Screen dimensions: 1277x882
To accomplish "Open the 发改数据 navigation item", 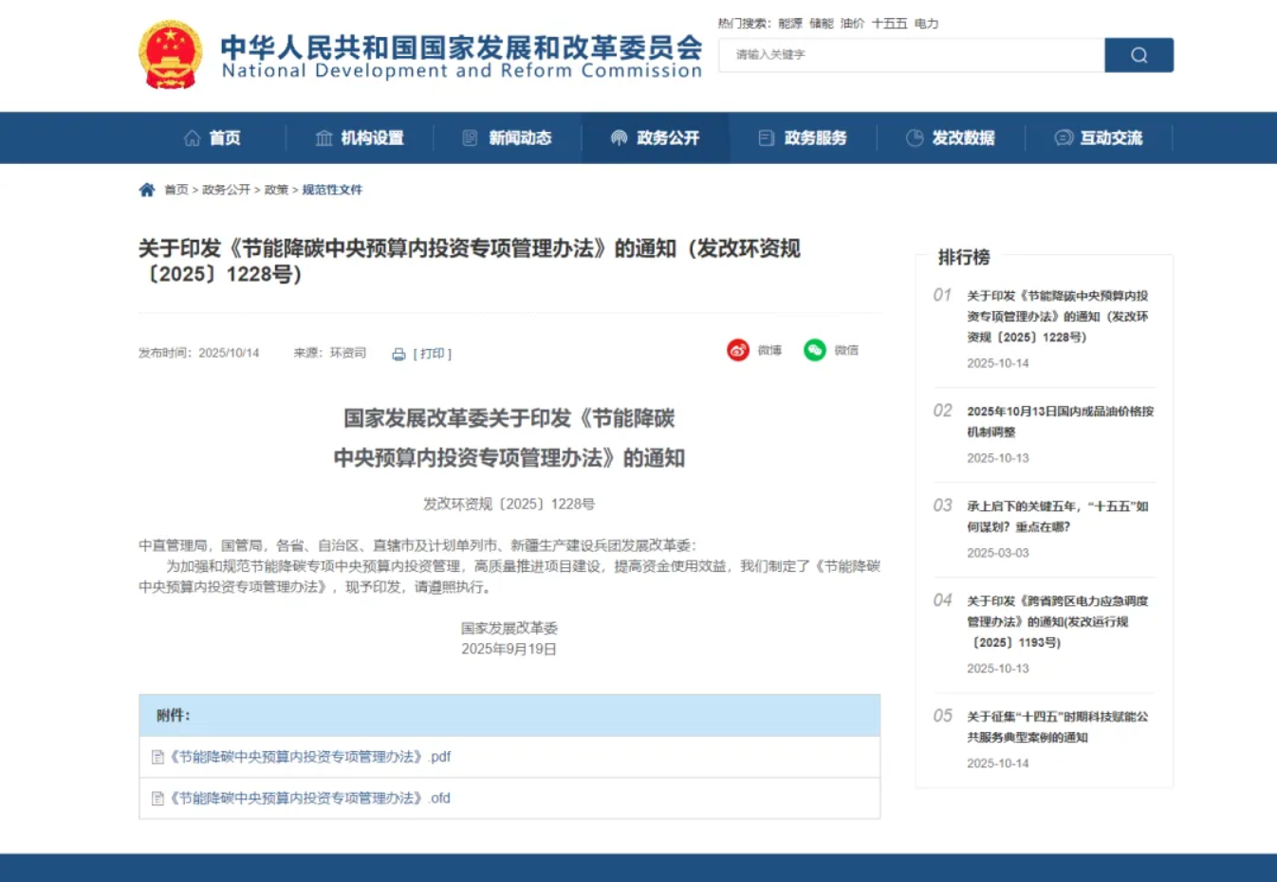I will point(951,138).
